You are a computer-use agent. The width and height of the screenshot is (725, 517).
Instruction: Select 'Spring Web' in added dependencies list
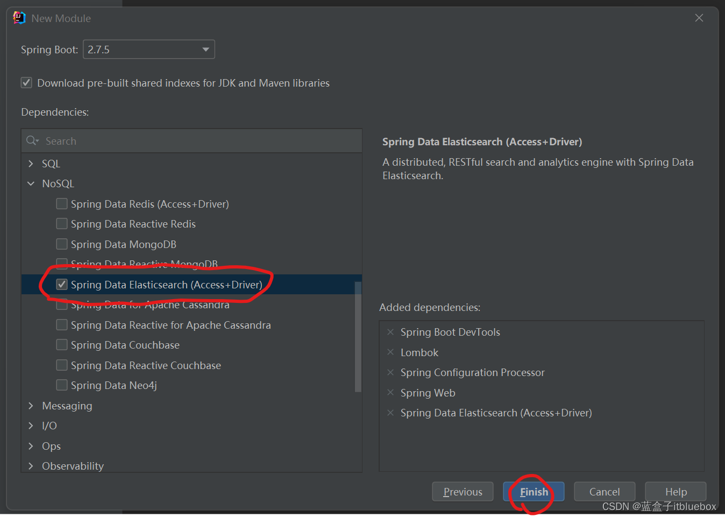(428, 393)
